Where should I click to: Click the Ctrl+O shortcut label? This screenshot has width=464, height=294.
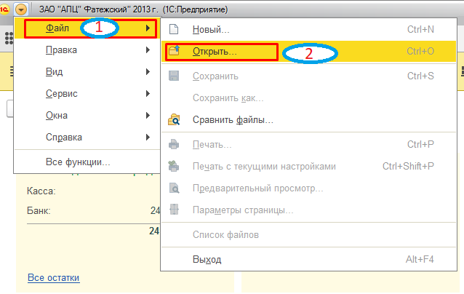point(420,52)
